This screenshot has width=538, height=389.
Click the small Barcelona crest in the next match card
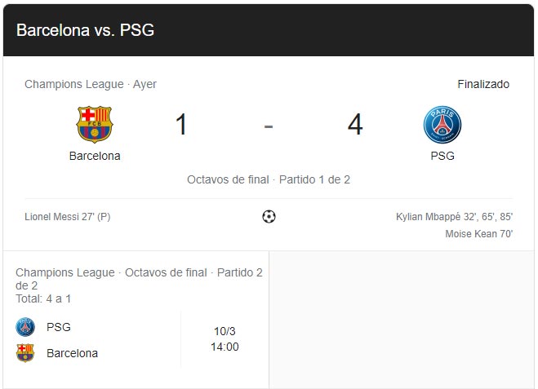[25, 353]
